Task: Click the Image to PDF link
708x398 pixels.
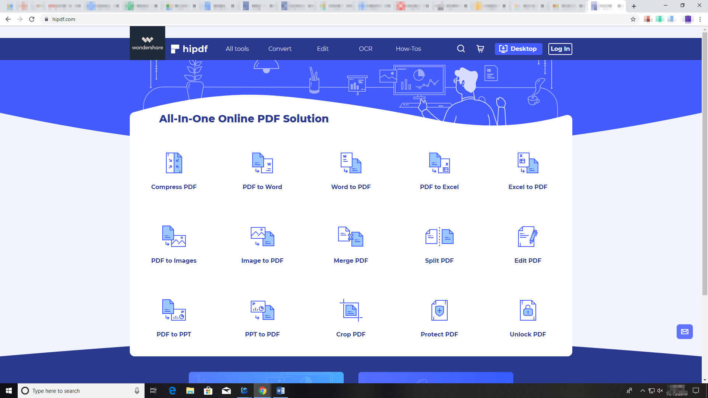Action: pyautogui.click(x=262, y=261)
